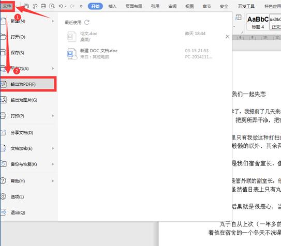The height and width of the screenshot is (246, 281).
Task: Open the quick access toolbar customize dropdown
Action: pyautogui.click(x=81, y=6)
